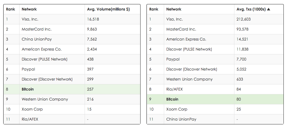The image size is (287, 126).
Task: Click Network header in the volume table
Action: click(x=29, y=9)
